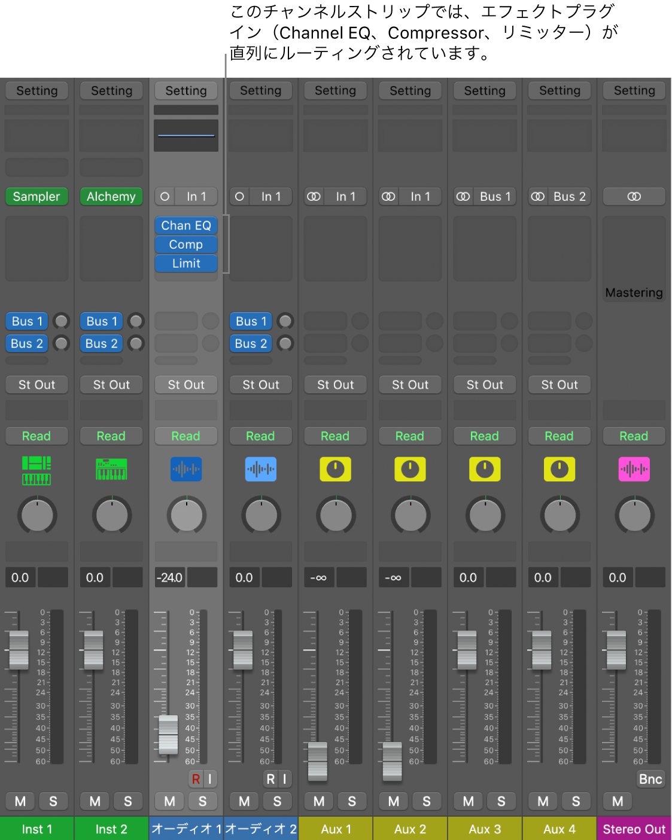Click the Alchemy instrument slot button
This screenshot has width=672, height=840.
(111, 197)
